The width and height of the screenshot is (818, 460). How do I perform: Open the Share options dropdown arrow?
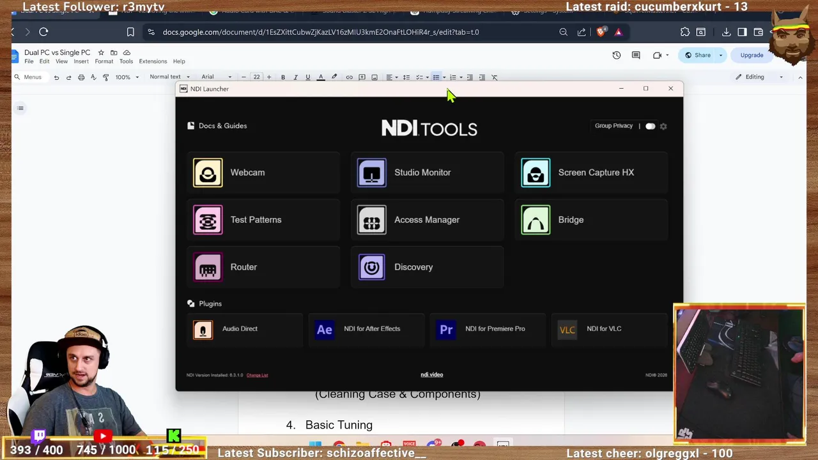[721, 55]
